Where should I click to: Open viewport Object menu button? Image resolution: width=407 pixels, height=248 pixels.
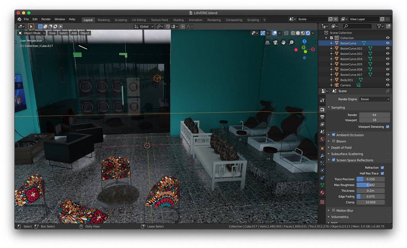click(x=85, y=33)
